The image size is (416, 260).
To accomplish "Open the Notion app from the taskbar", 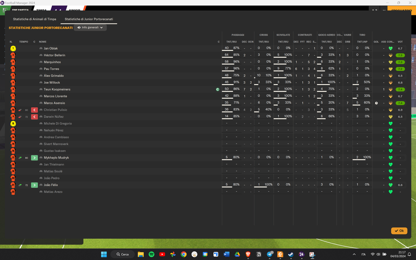I will coord(259,254).
